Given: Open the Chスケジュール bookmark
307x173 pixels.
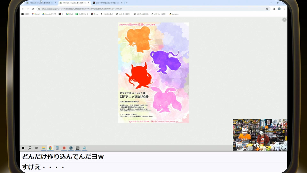Looking at the screenshot, I should click(82, 14).
